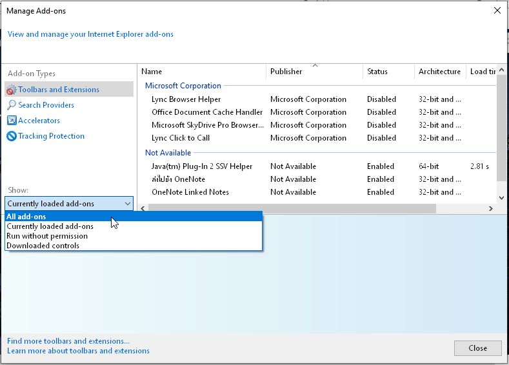Select the Lync Browser Helper row
509x365 pixels.
317,99
